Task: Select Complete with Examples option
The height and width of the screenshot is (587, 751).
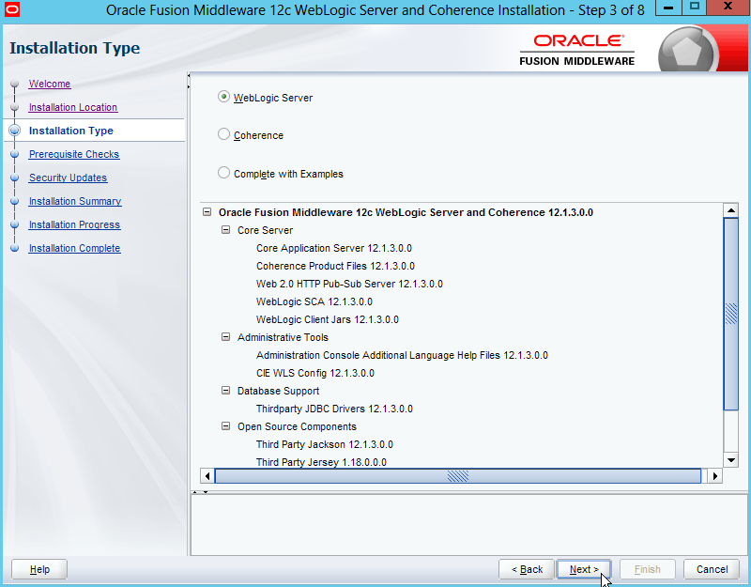Action: tap(223, 173)
